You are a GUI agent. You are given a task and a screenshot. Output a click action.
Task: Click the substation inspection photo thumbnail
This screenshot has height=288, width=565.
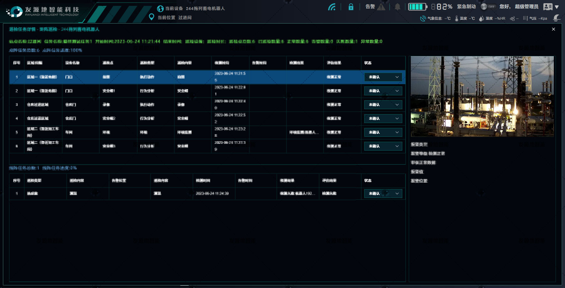(x=482, y=96)
